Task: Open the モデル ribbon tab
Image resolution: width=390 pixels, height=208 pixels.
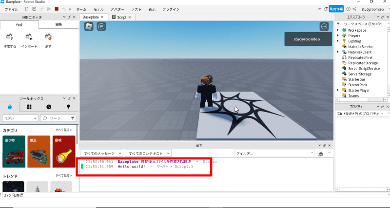Action: coord(98,9)
